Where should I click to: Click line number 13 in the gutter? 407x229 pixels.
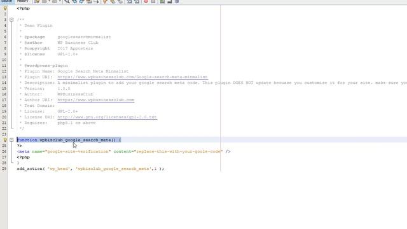[4, 77]
